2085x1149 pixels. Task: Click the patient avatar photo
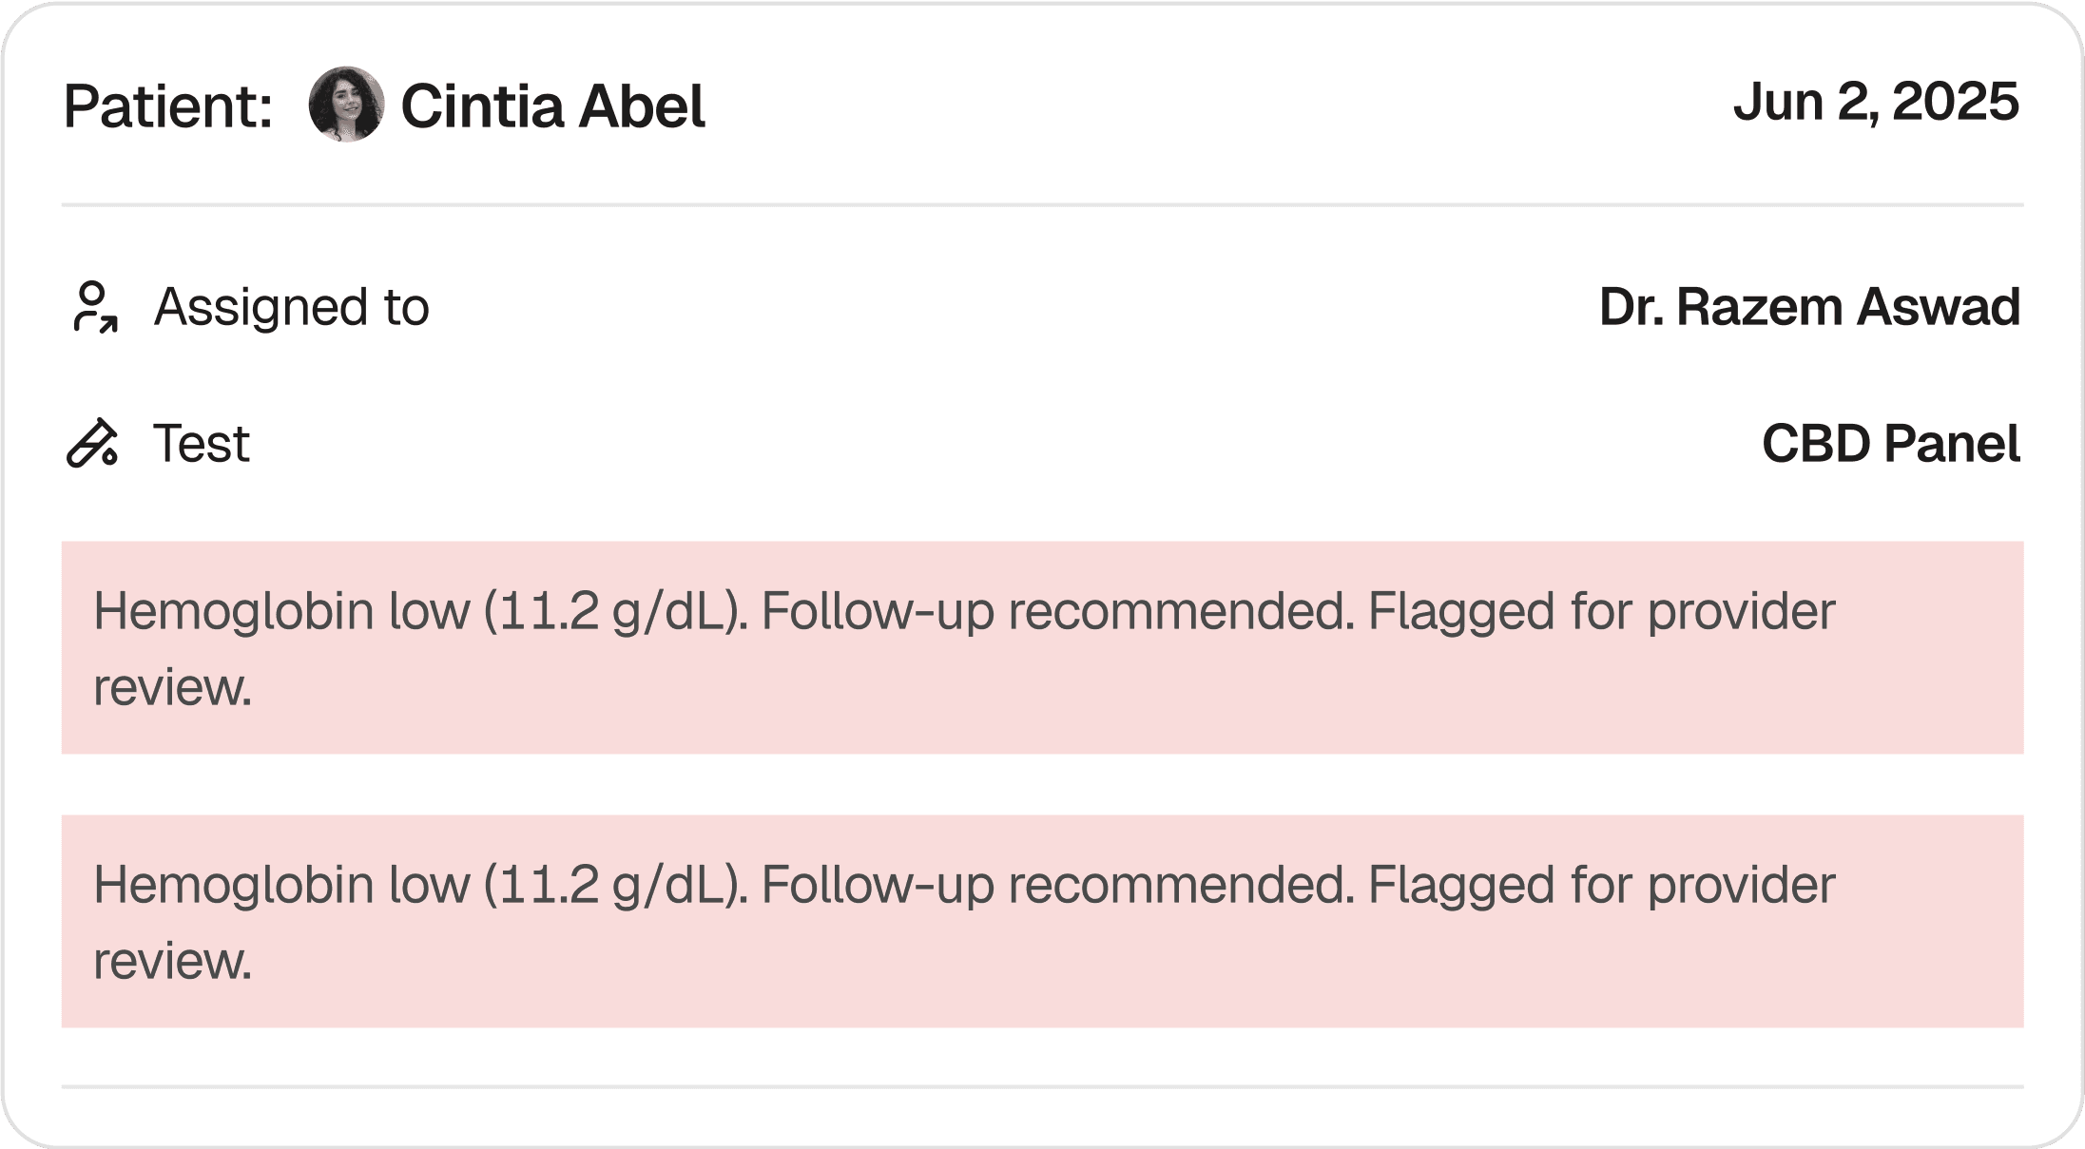[346, 105]
